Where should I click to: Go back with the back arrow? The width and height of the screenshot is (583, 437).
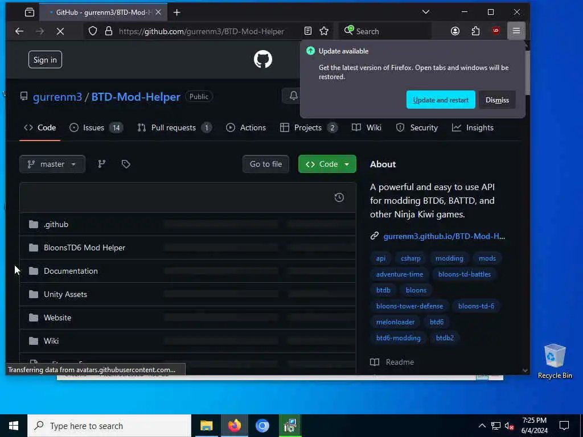19,31
